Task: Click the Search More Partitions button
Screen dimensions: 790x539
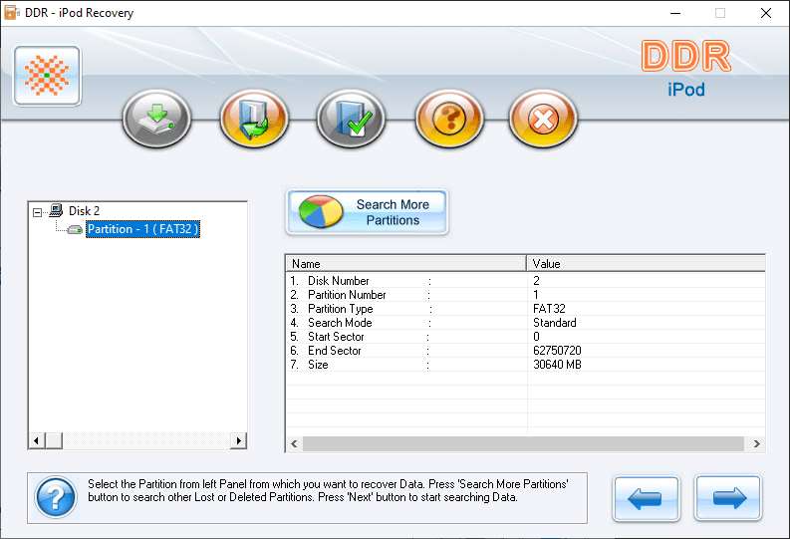Action: pyautogui.click(x=367, y=212)
